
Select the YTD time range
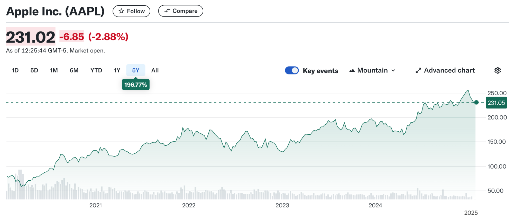pos(96,70)
